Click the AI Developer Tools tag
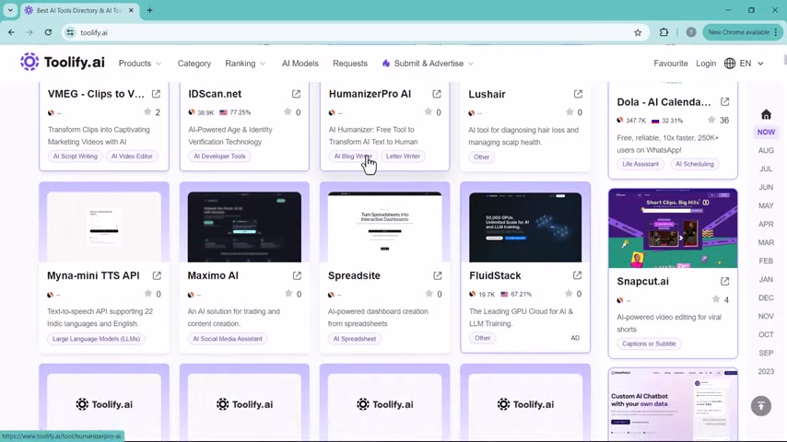This screenshot has height=442, width=787. click(x=219, y=157)
